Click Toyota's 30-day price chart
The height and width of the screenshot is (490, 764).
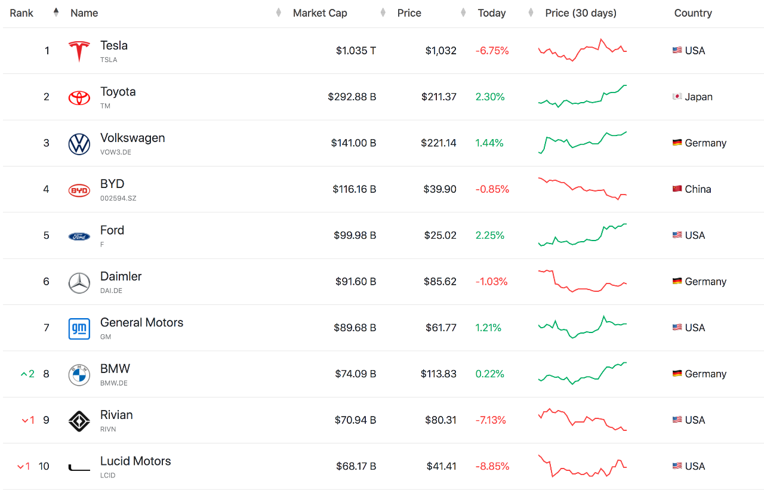click(x=582, y=97)
